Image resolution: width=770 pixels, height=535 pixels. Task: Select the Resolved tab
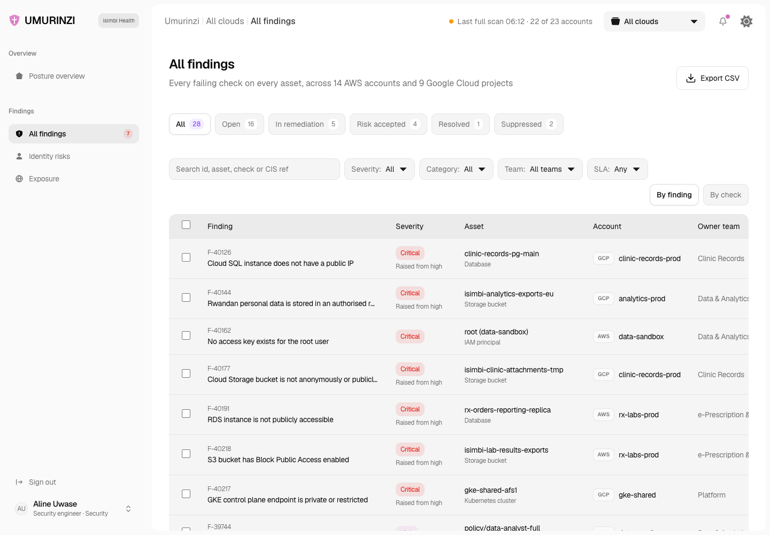click(x=460, y=124)
